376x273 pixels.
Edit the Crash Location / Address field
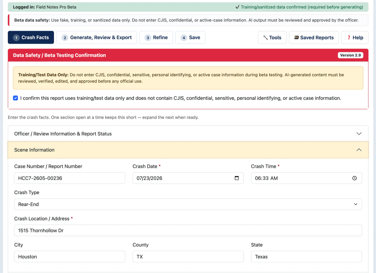coord(188,230)
